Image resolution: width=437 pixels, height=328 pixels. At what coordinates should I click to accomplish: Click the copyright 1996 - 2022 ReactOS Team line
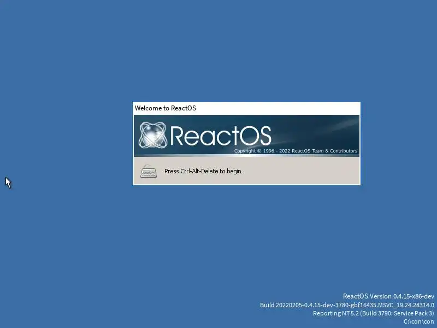(x=296, y=151)
